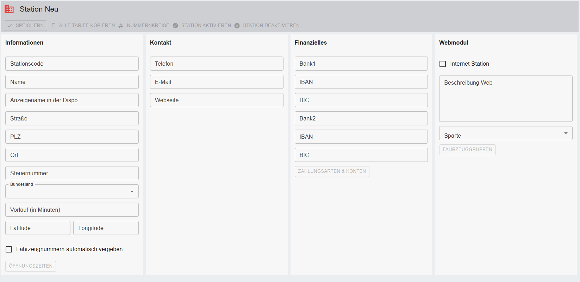
Task: Click the checkmark icon on Speichern
Action: (10, 26)
